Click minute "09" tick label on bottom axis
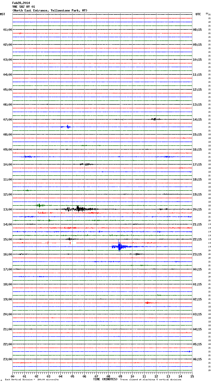The width and height of the screenshot is (212, 383). pos(120,376)
